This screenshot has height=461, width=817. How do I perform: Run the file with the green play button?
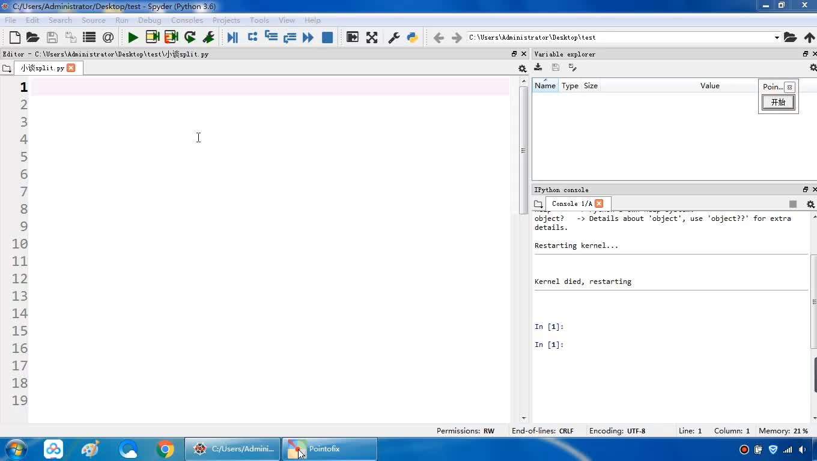pos(133,37)
